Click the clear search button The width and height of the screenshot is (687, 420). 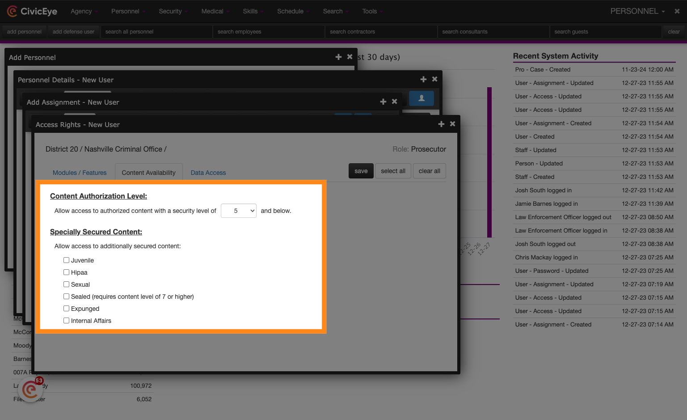pos(674,32)
